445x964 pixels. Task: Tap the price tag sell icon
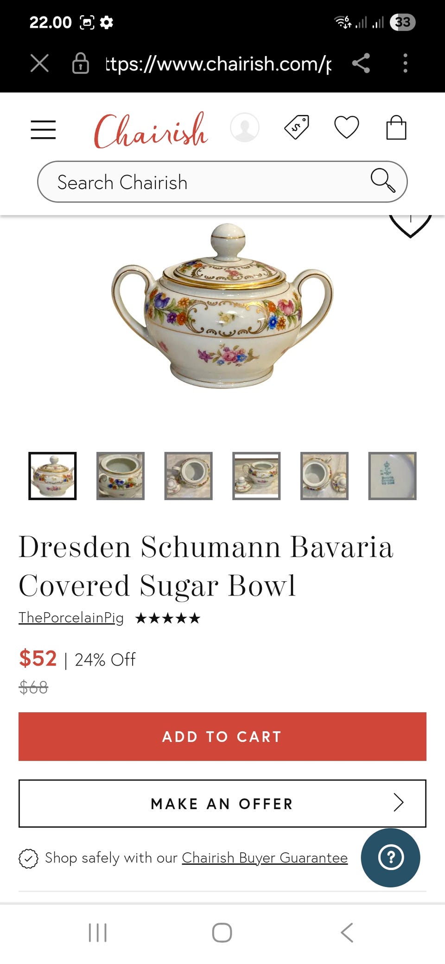297,127
